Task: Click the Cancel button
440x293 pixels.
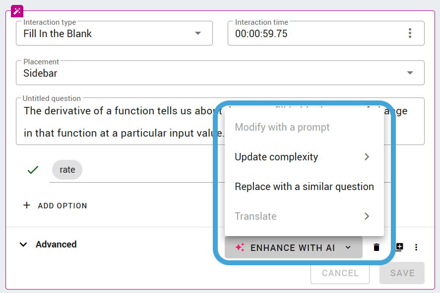Action: pos(340,273)
